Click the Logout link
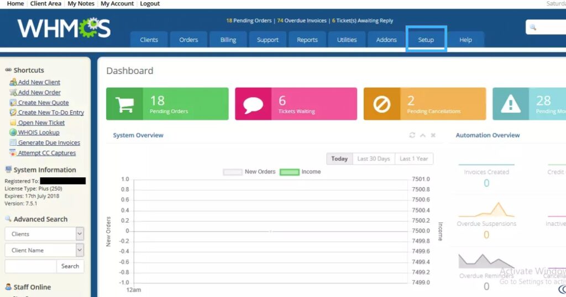This screenshot has height=297, width=566. click(x=150, y=4)
